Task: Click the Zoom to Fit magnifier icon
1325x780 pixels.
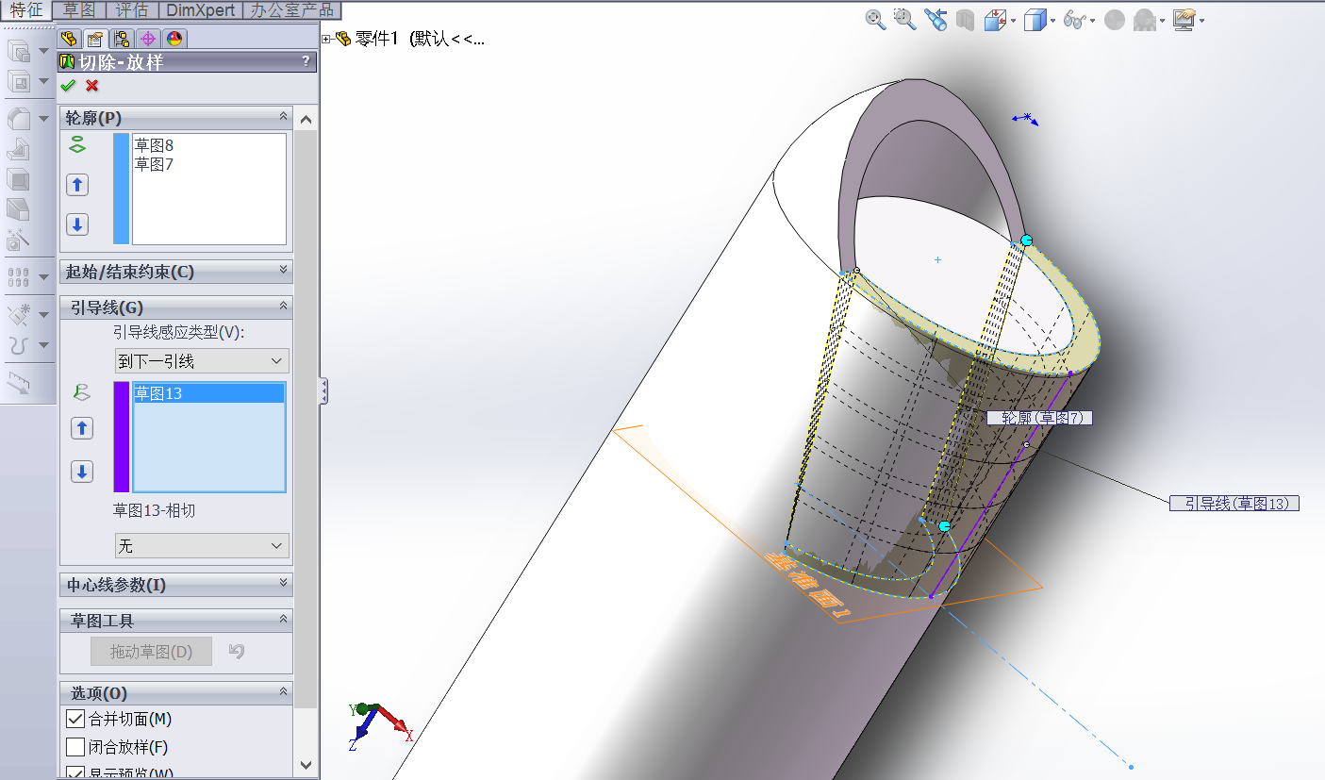Action: pyautogui.click(x=875, y=20)
